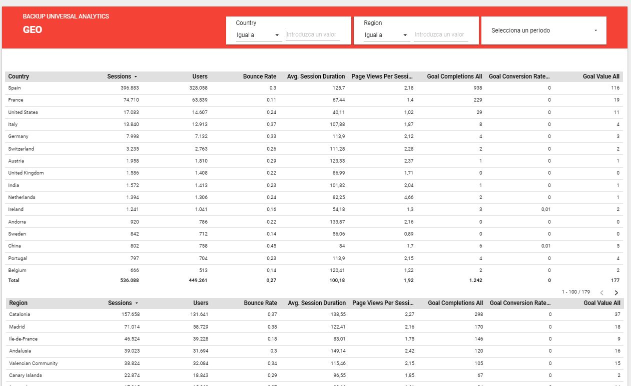Select the Switzerland country row

[314, 149]
